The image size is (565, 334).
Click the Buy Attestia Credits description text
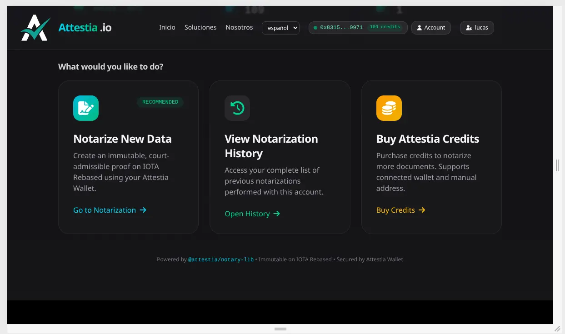(426, 172)
